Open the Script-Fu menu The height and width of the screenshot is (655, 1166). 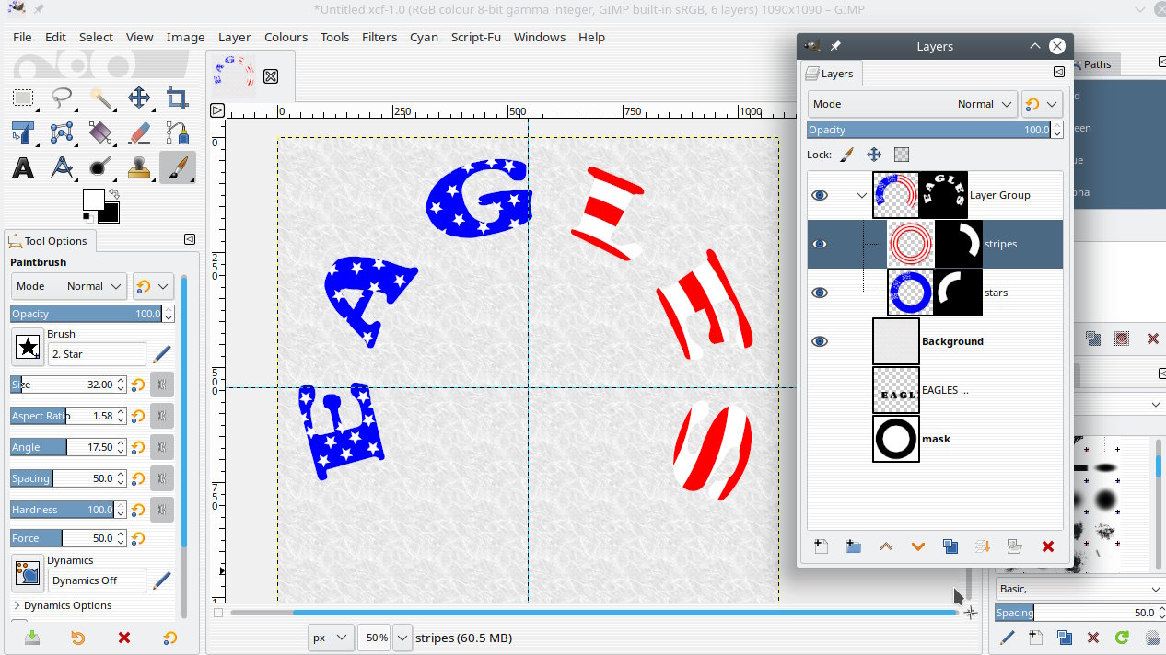(x=475, y=37)
